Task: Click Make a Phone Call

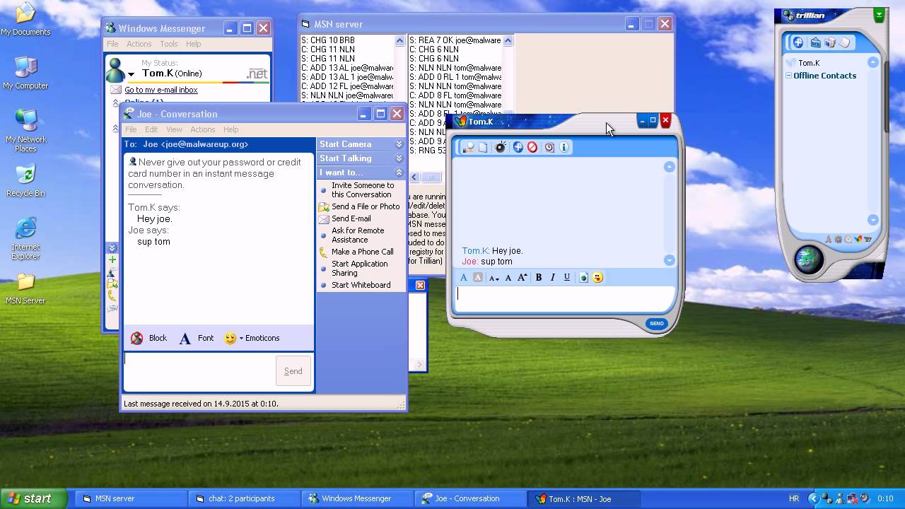Action: [x=363, y=252]
